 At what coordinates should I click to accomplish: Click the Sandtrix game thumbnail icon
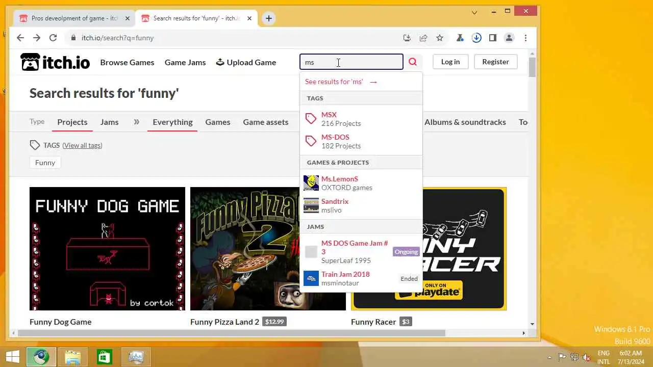click(x=311, y=205)
